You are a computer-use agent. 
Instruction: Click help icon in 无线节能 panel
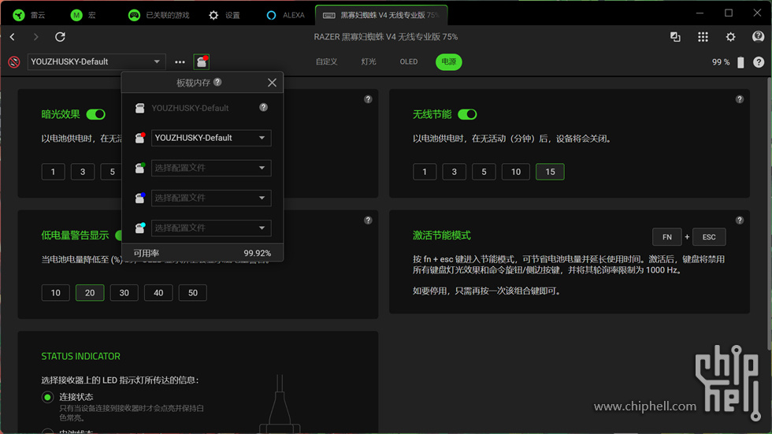click(x=740, y=99)
